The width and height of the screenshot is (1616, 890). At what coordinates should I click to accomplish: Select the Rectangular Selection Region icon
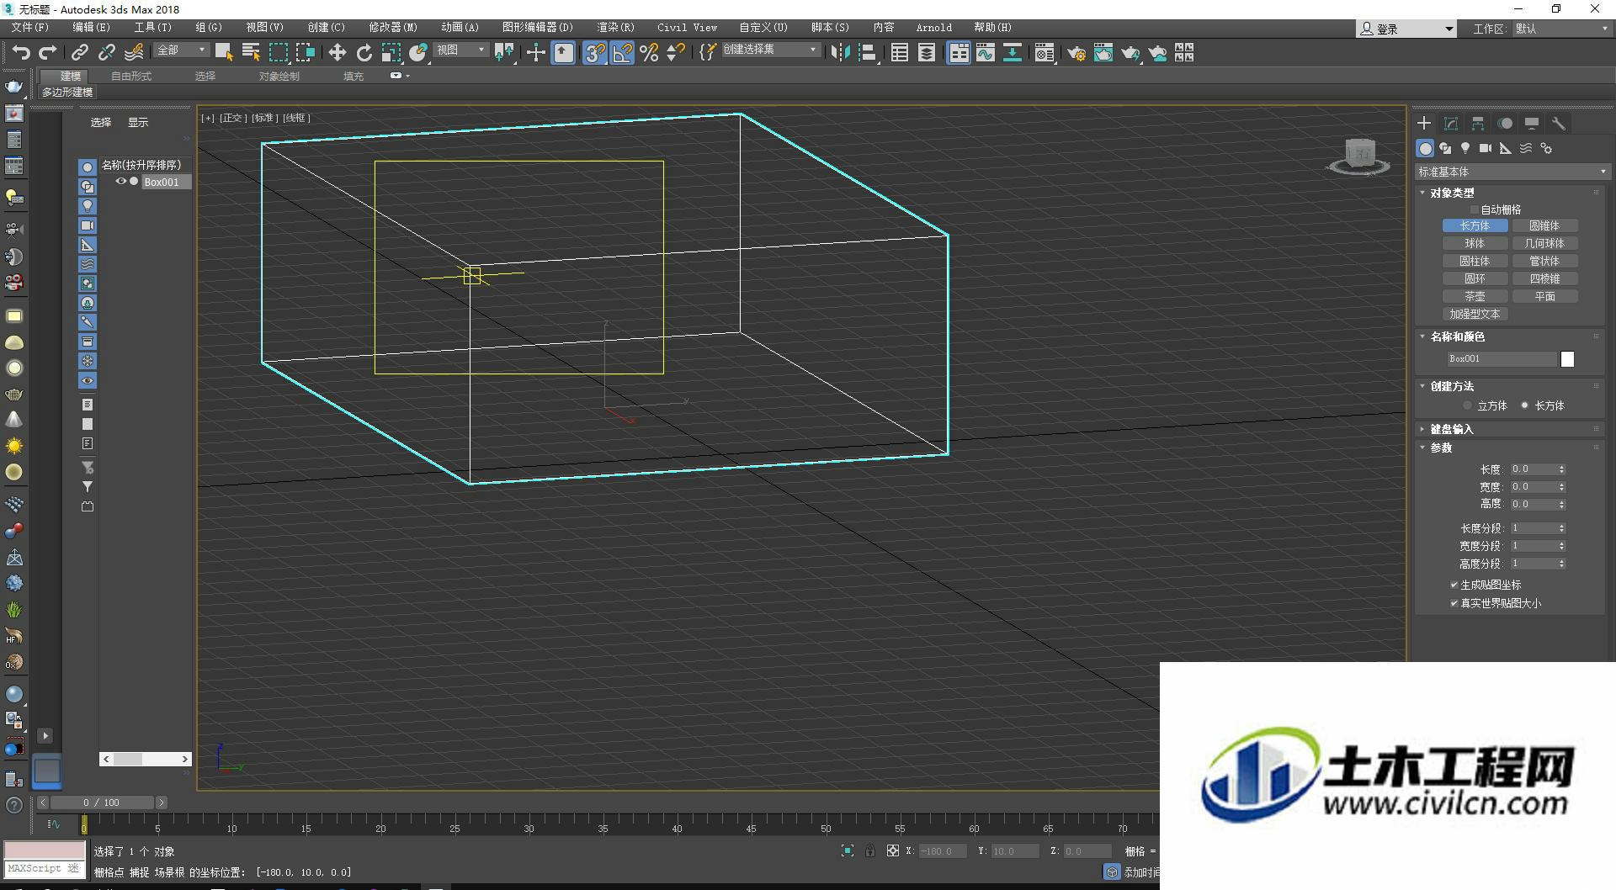coord(278,53)
